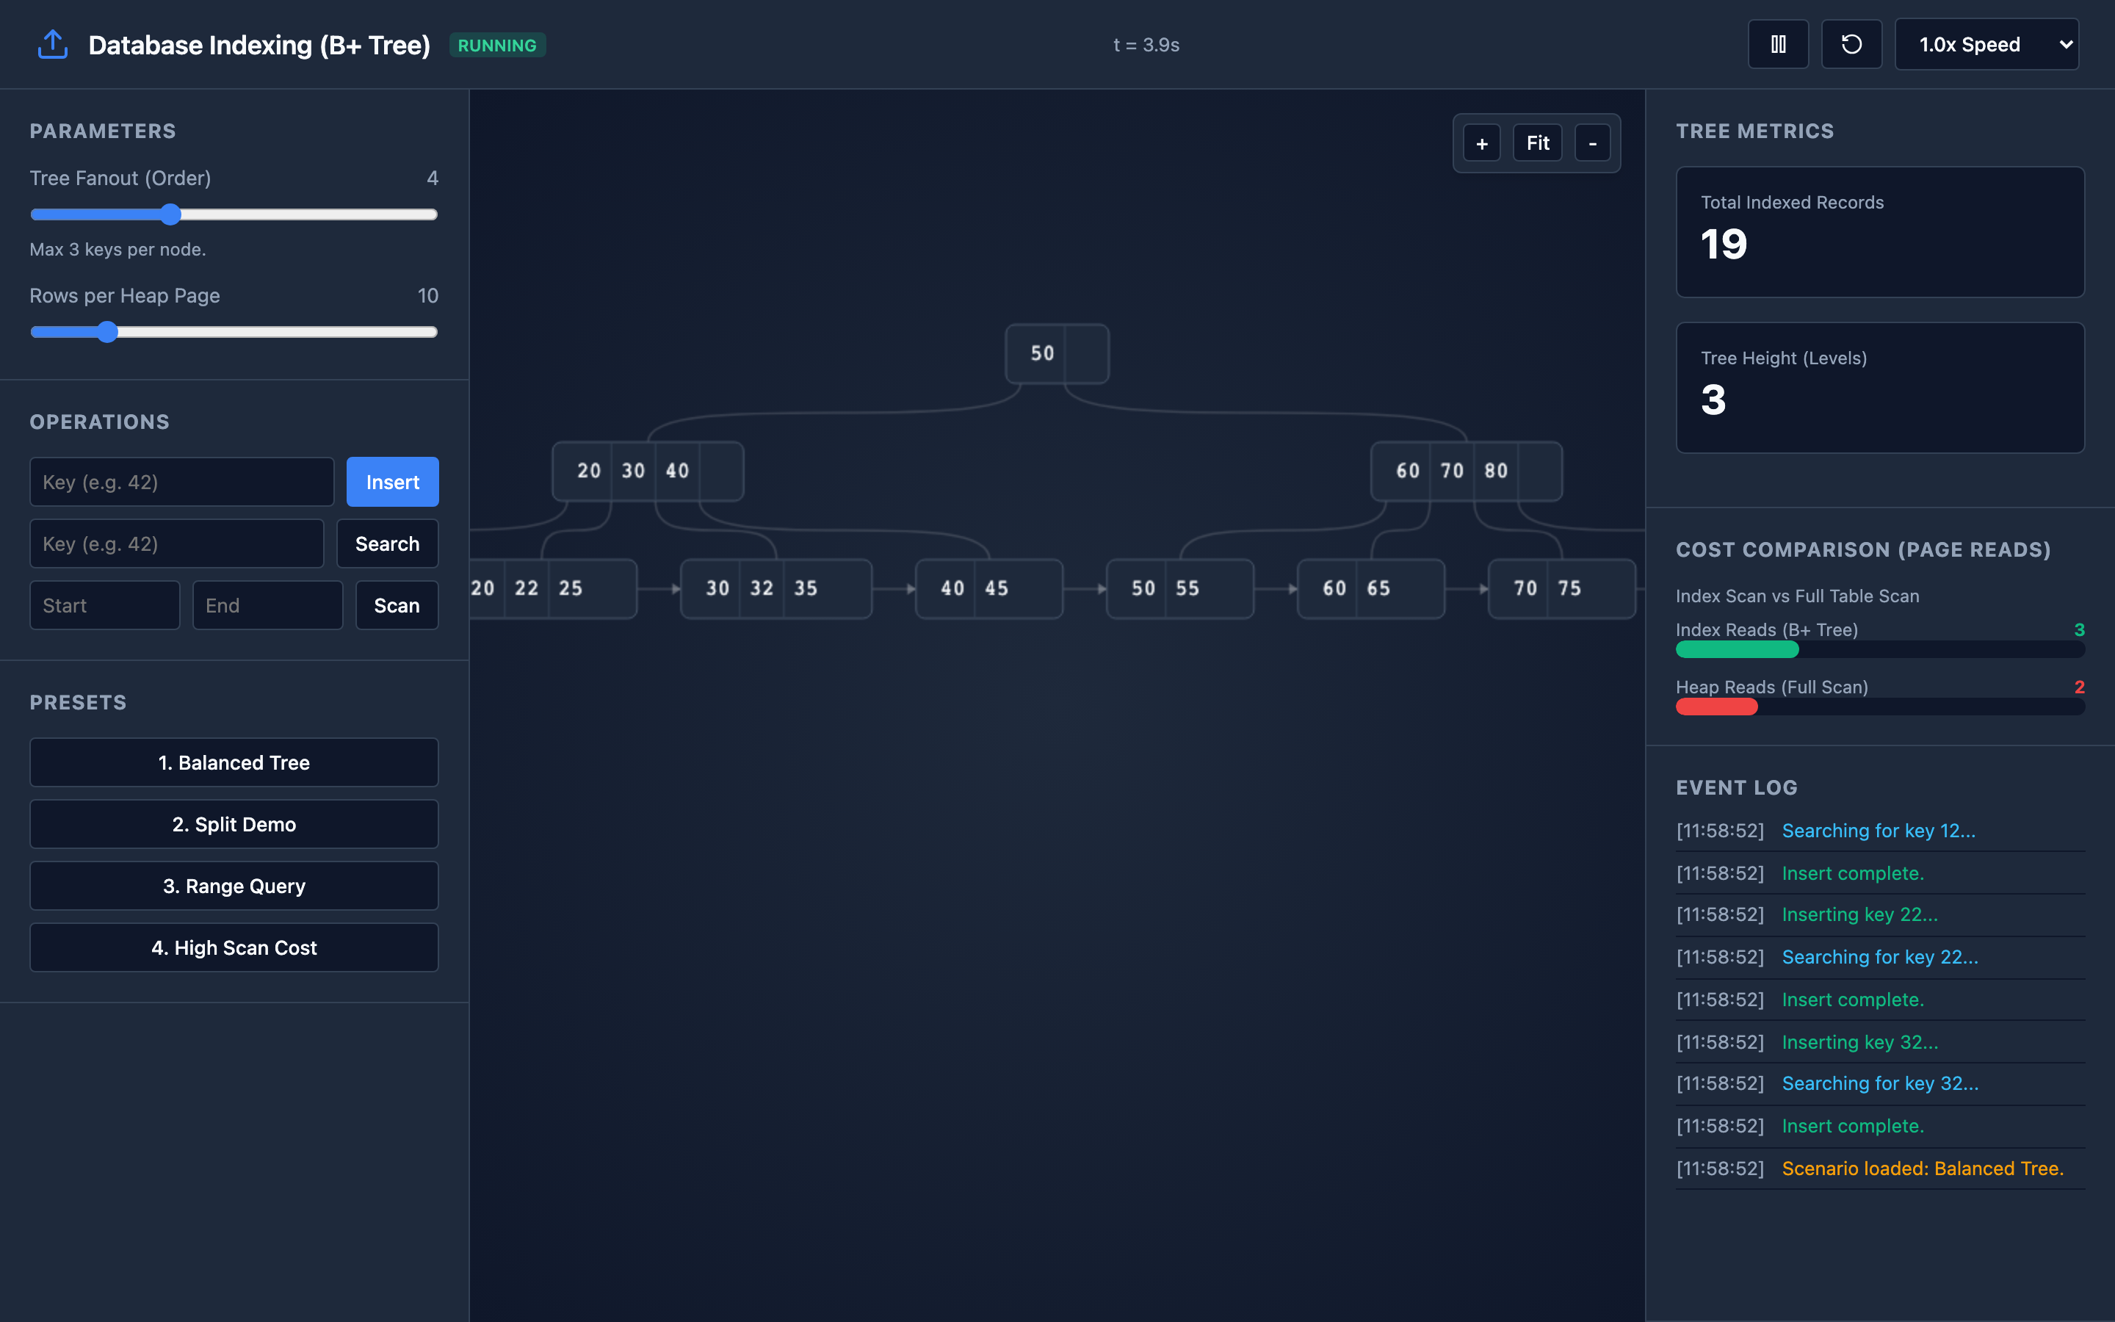Click the blue Insert button
This screenshot has height=1322, width=2115.
(392, 482)
